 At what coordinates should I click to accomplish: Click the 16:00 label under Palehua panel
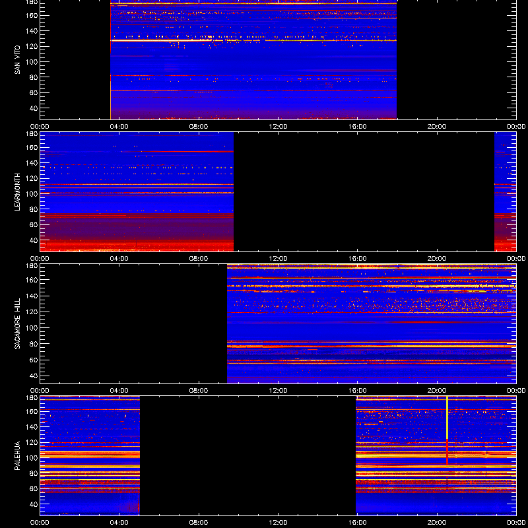358,523
